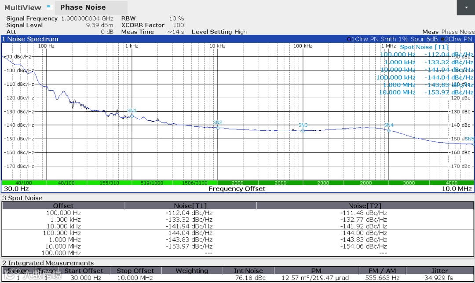Click the 2 Integrated Measurements panel title
The width and height of the screenshot is (475, 283).
point(48,263)
